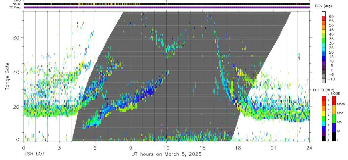
Task: Click the dark gray segment of the ELEV color bar
Action: (x=323, y=72)
